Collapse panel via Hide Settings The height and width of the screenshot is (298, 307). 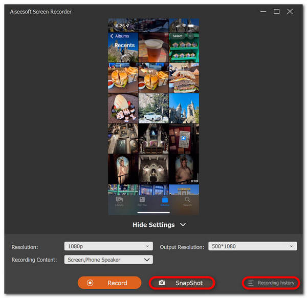click(159, 225)
